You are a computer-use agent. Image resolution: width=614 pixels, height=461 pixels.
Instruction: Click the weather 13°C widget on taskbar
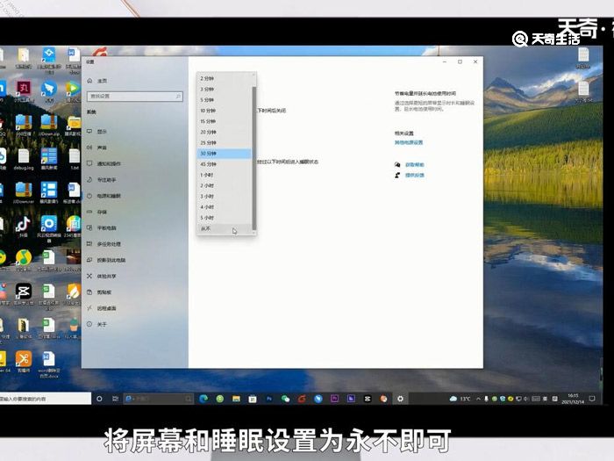click(x=460, y=399)
